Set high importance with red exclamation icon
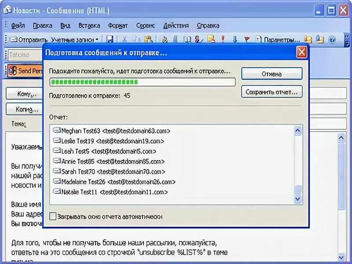352x264 pixels. tap(223, 39)
